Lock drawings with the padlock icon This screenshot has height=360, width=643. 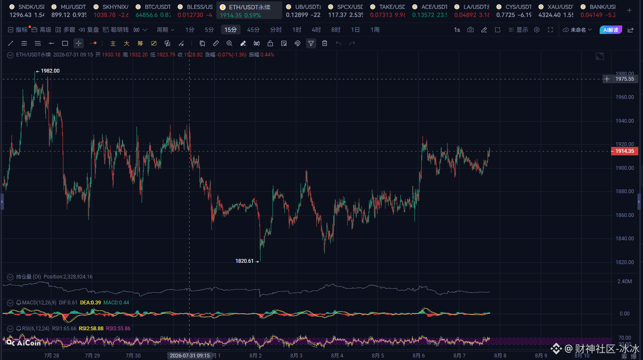tap(270, 43)
